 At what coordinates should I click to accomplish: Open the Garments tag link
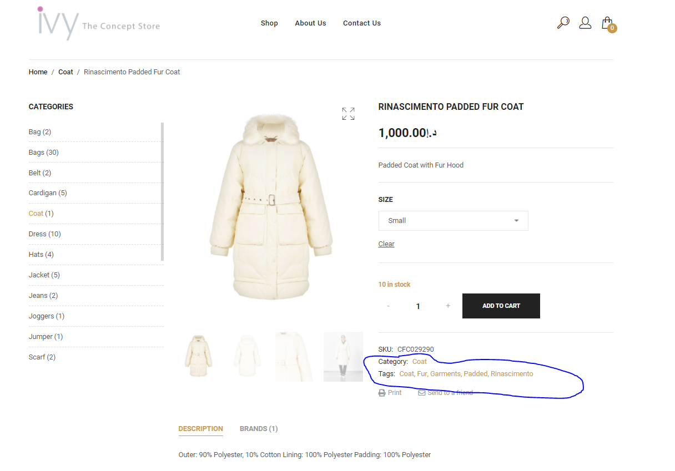pos(445,374)
